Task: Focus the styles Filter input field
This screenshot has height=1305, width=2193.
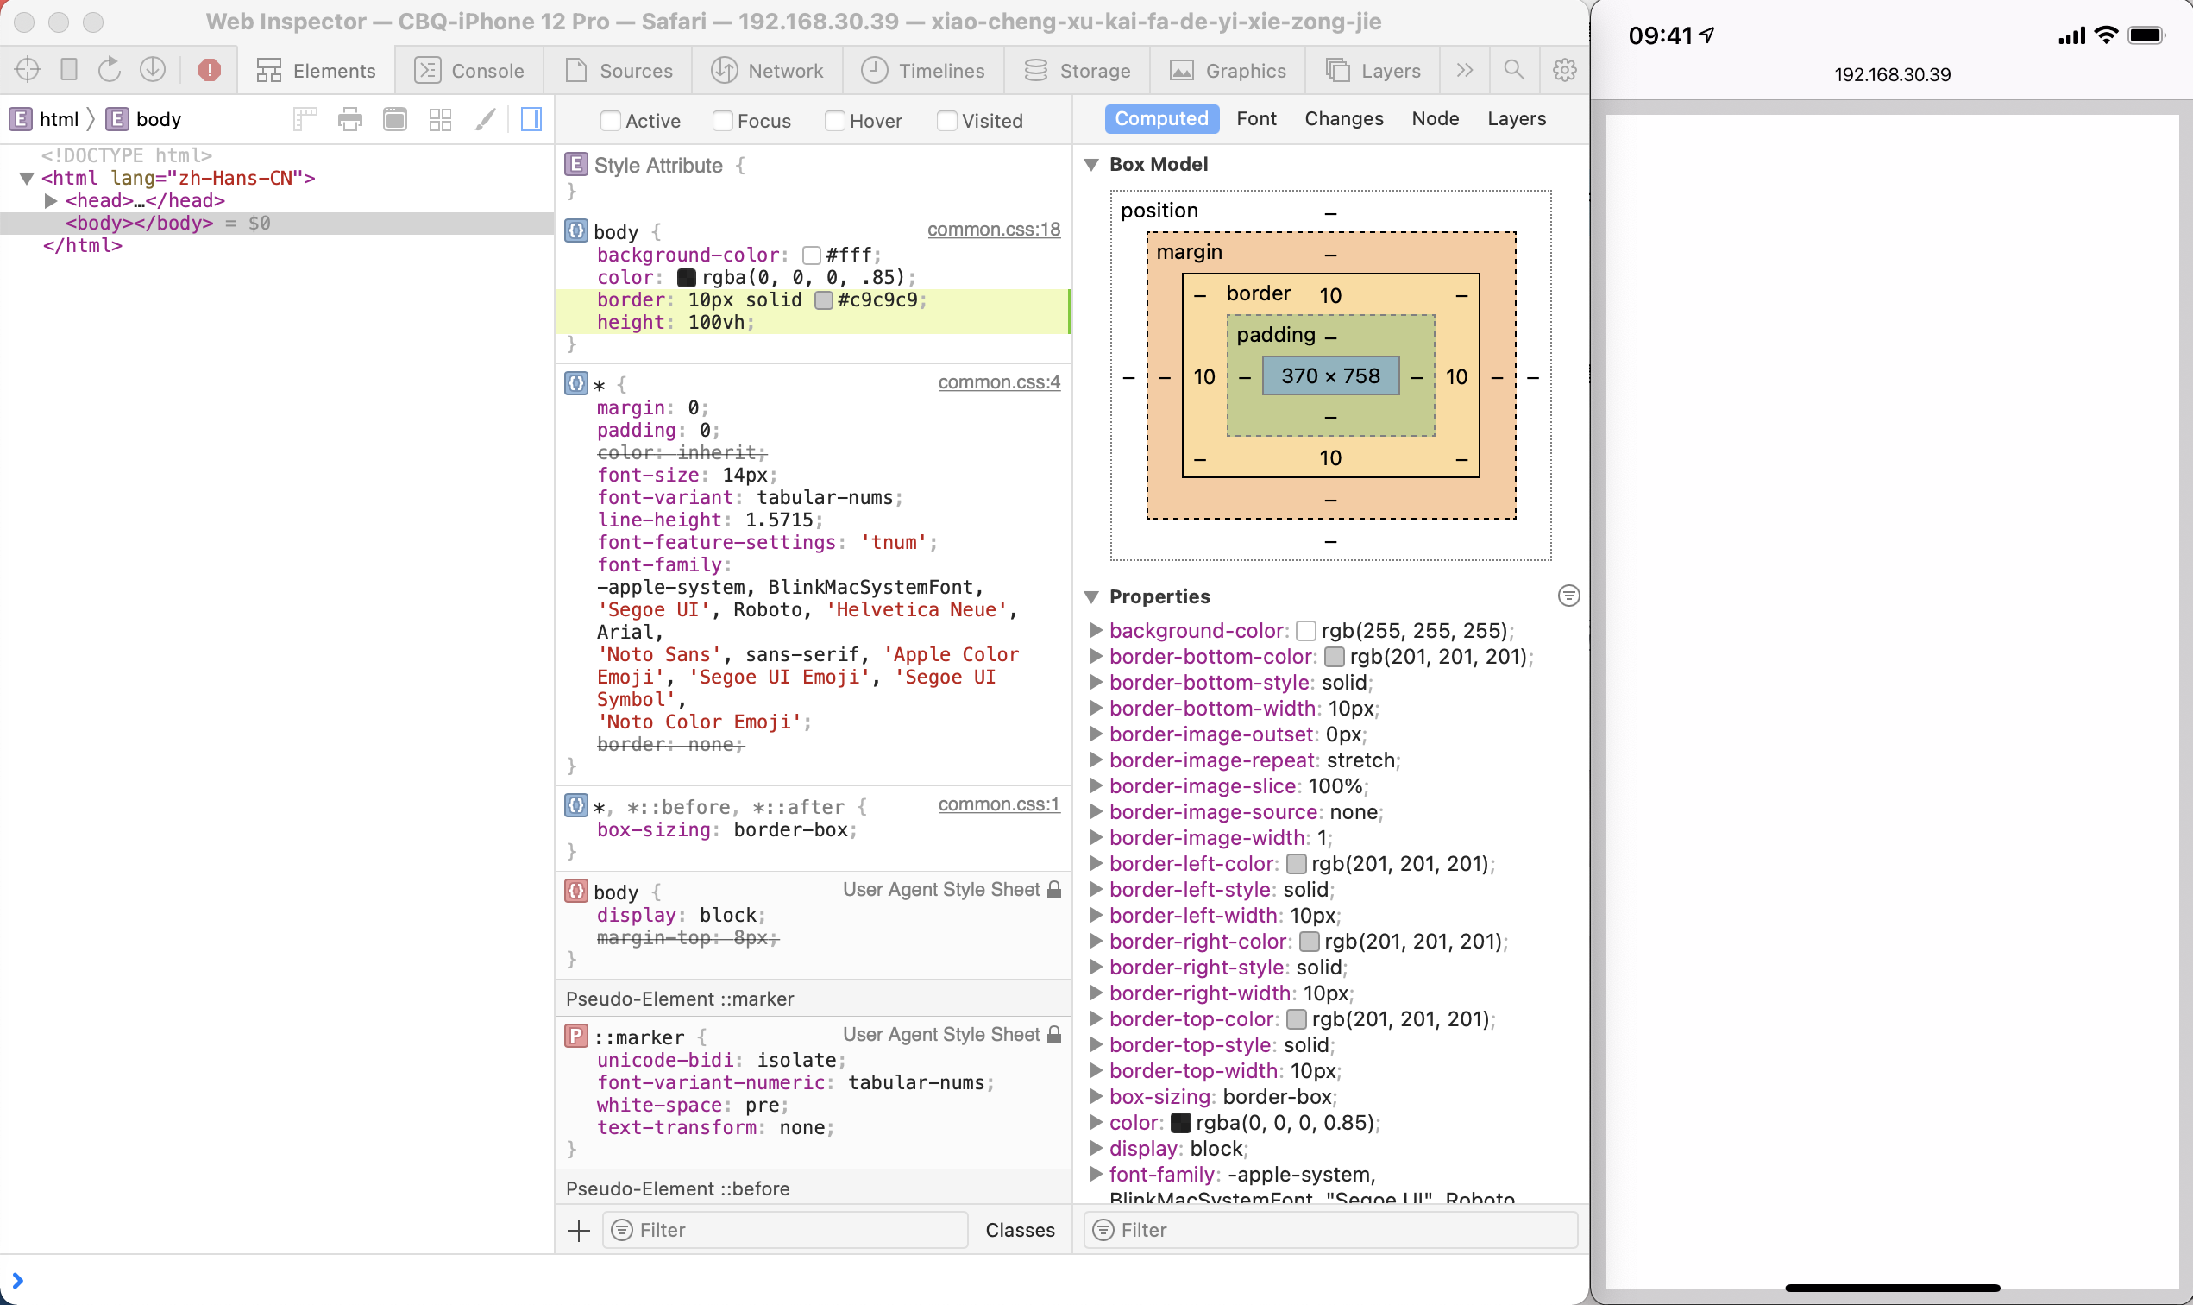Action: pos(786,1230)
